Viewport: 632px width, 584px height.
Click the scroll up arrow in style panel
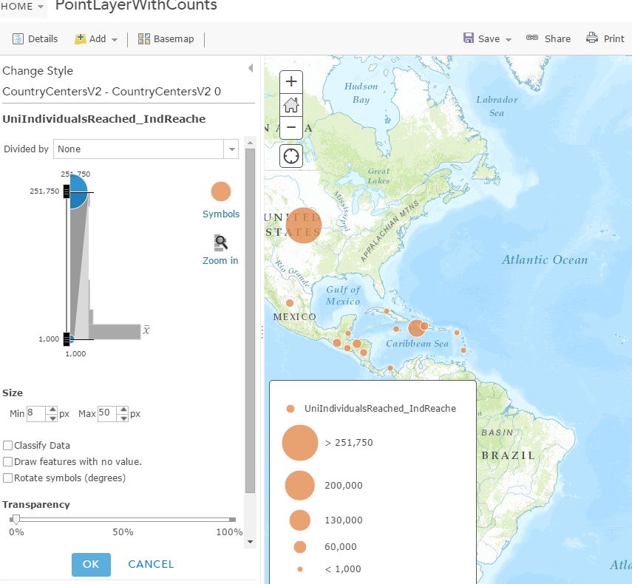[x=250, y=143]
